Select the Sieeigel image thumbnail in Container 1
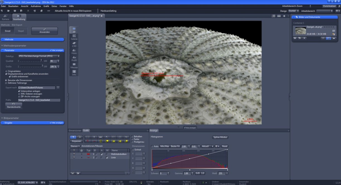Screen dimensions: 341x185 (300, 31)
